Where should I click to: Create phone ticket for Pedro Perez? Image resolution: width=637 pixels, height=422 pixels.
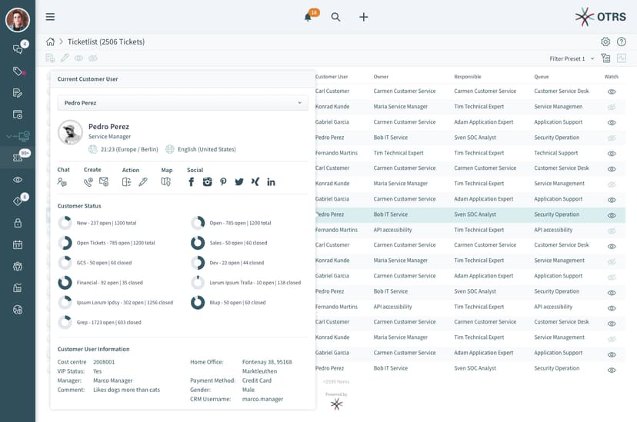(x=88, y=182)
